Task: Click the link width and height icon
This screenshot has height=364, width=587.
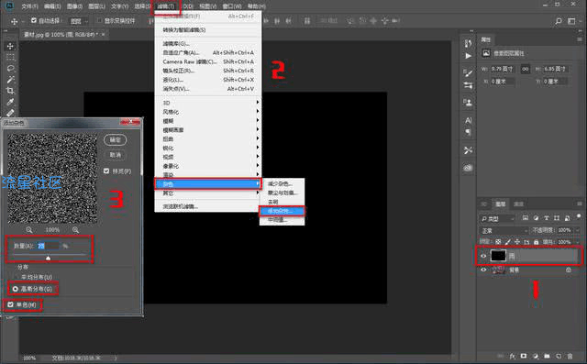Action: coord(526,69)
